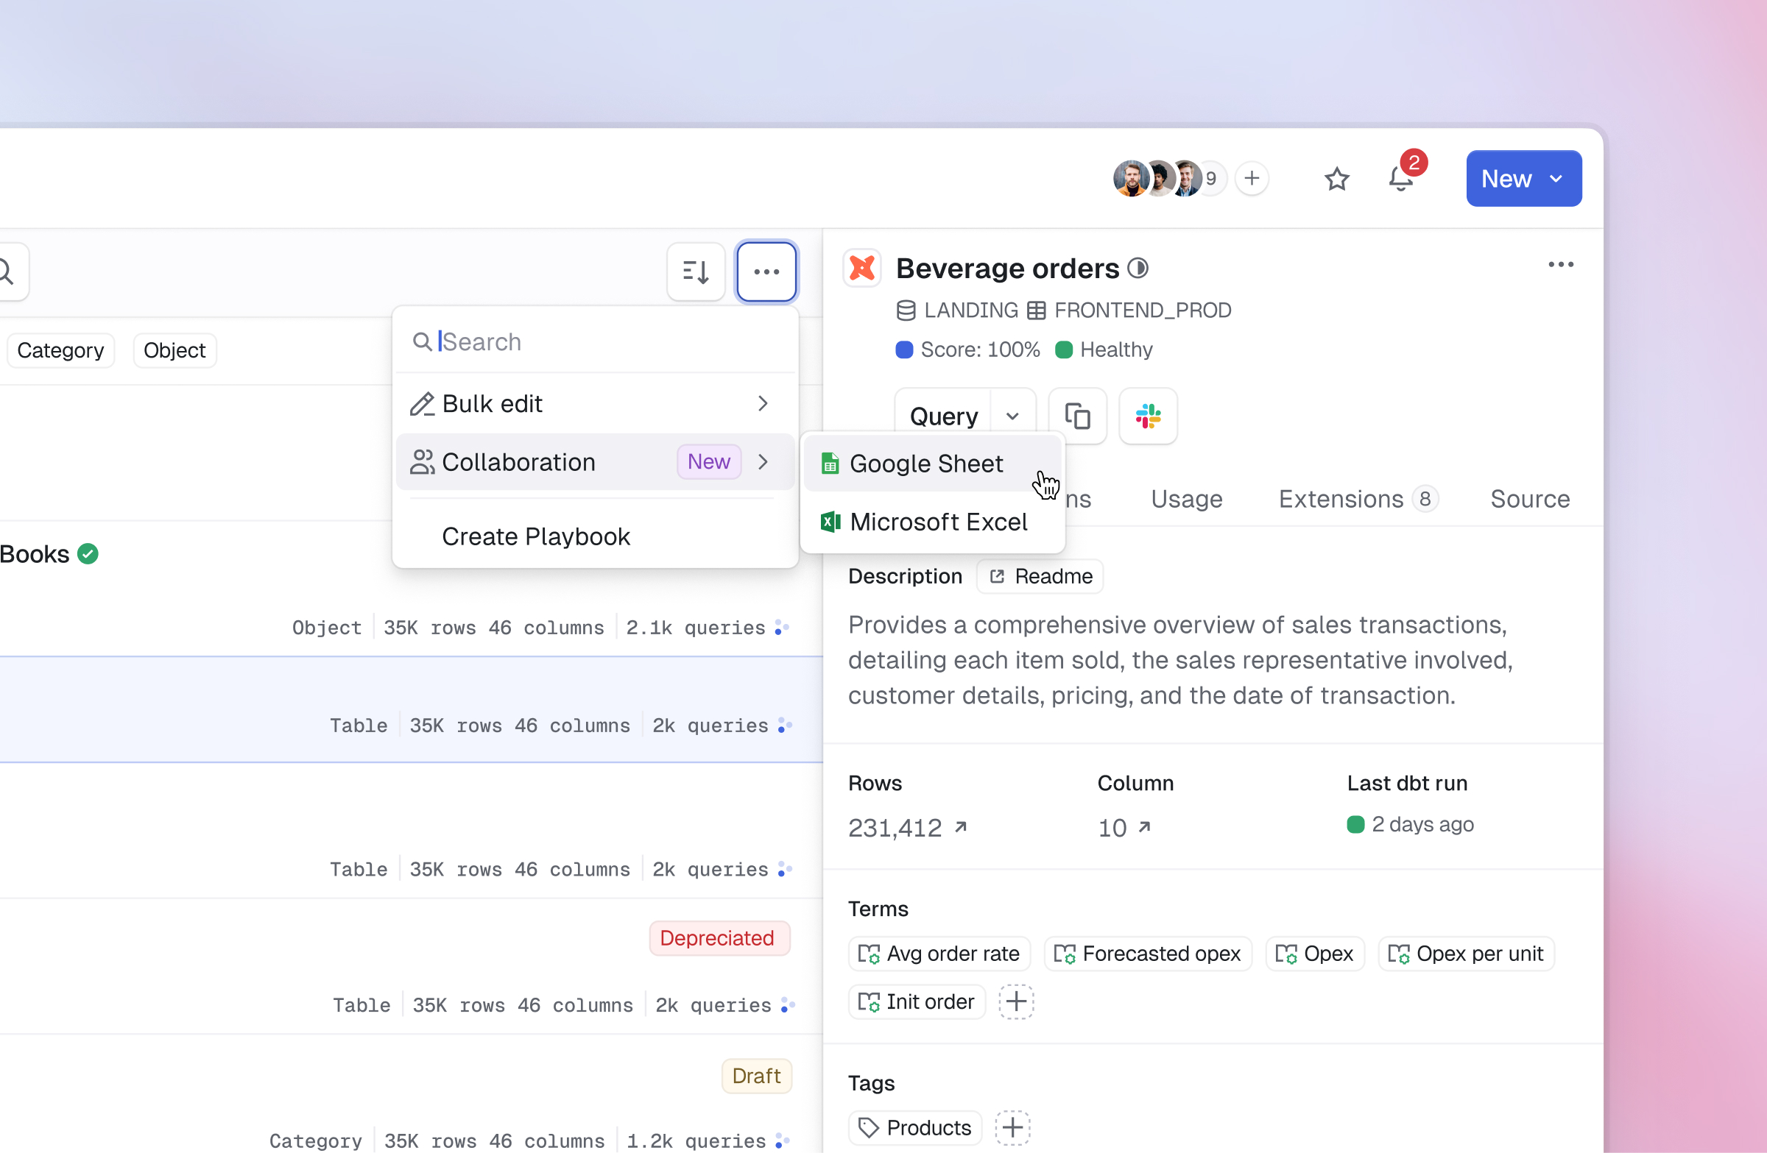Add a new term with plus
This screenshot has height=1153, width=1767.
point(1015,1001)
